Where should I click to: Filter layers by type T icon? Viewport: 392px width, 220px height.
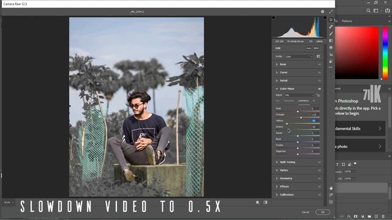[x=337, y=164]
